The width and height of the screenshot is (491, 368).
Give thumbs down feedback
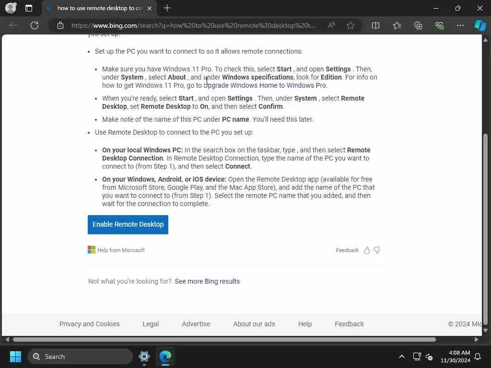tap(377, 250)
